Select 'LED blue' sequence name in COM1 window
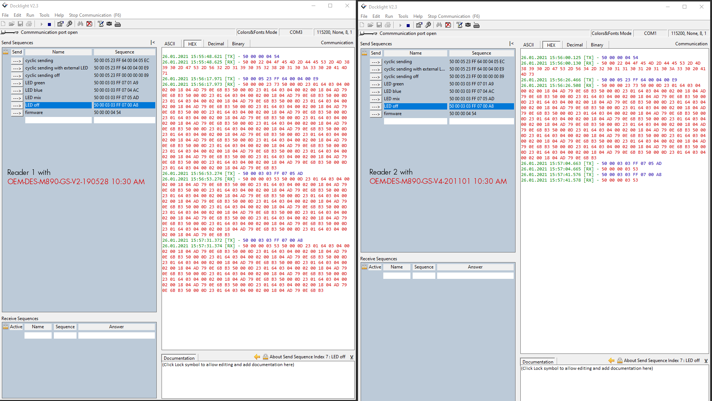Image resolution: width=712 pixels, height=401 pixels. [393, 91]
